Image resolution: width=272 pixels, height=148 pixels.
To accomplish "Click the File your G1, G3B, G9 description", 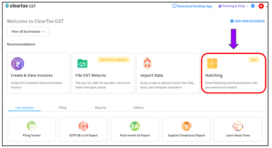I will [x=103, y=85].
